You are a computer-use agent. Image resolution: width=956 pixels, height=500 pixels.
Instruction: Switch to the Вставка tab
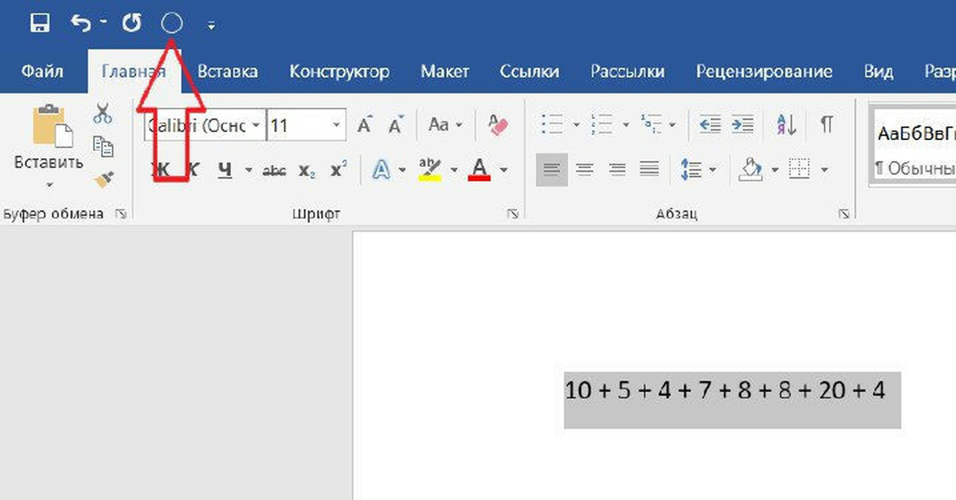pos(227,72)
